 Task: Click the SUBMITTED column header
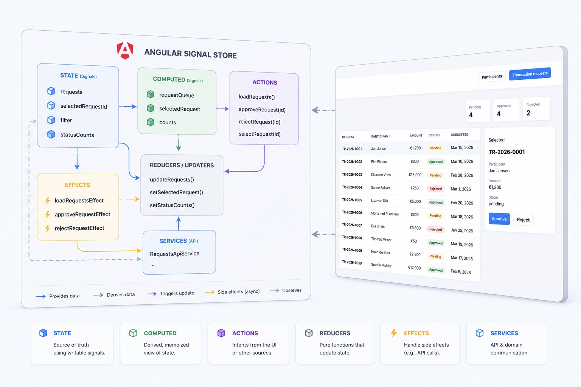click(x=460, y=135)
